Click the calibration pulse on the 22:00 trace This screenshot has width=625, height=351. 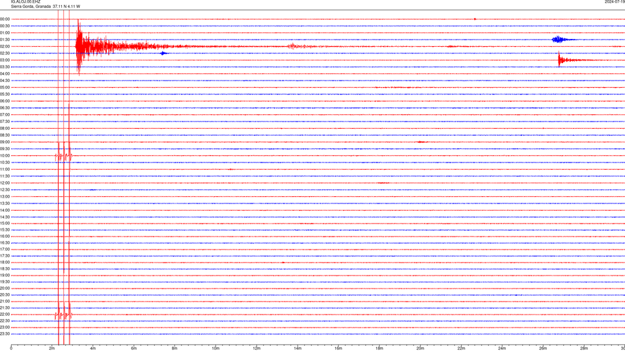[63, 315]
